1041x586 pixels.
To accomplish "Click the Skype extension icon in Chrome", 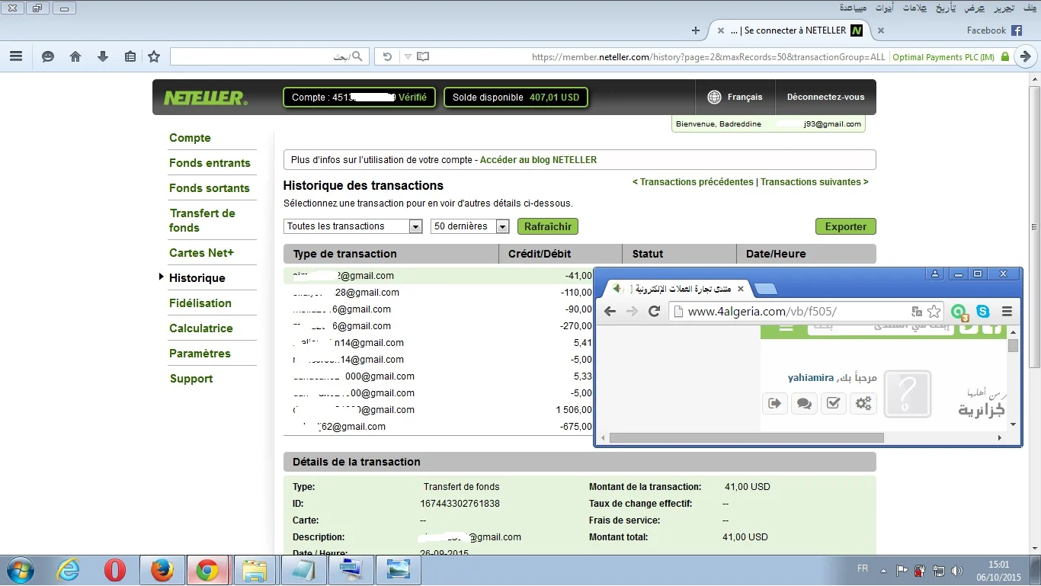I will pos(983,311).
